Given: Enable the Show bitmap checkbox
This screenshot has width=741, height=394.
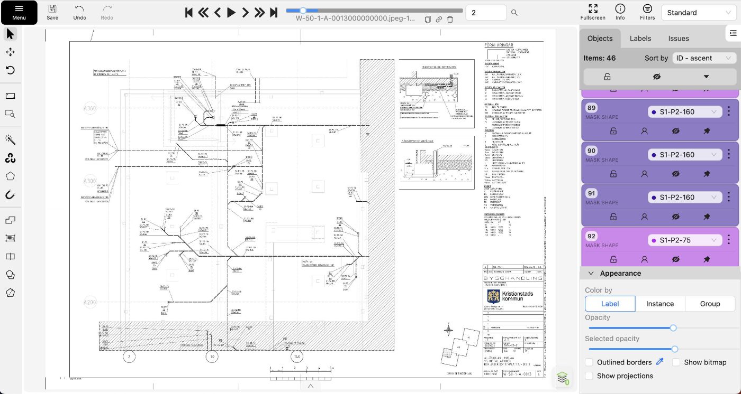Looking at the screenshot, I should [676, 362].
